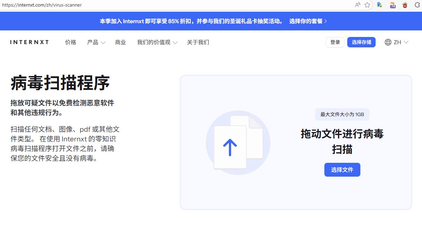Open the browser Extensions puzzle icon

(x=417, y=5)
